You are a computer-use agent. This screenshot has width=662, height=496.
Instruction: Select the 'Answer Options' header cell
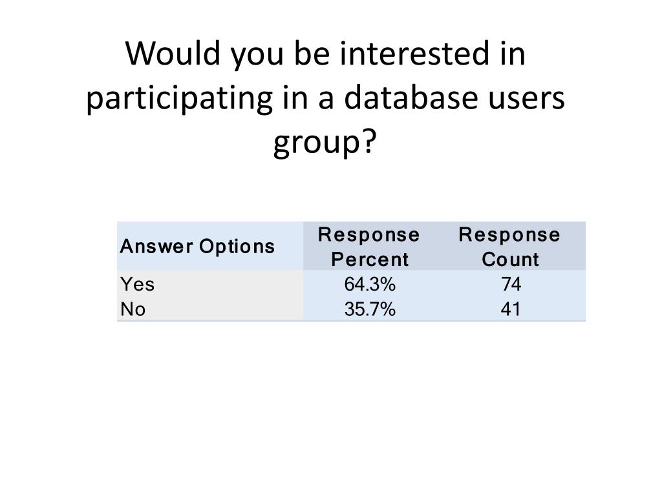coord(210,246)
